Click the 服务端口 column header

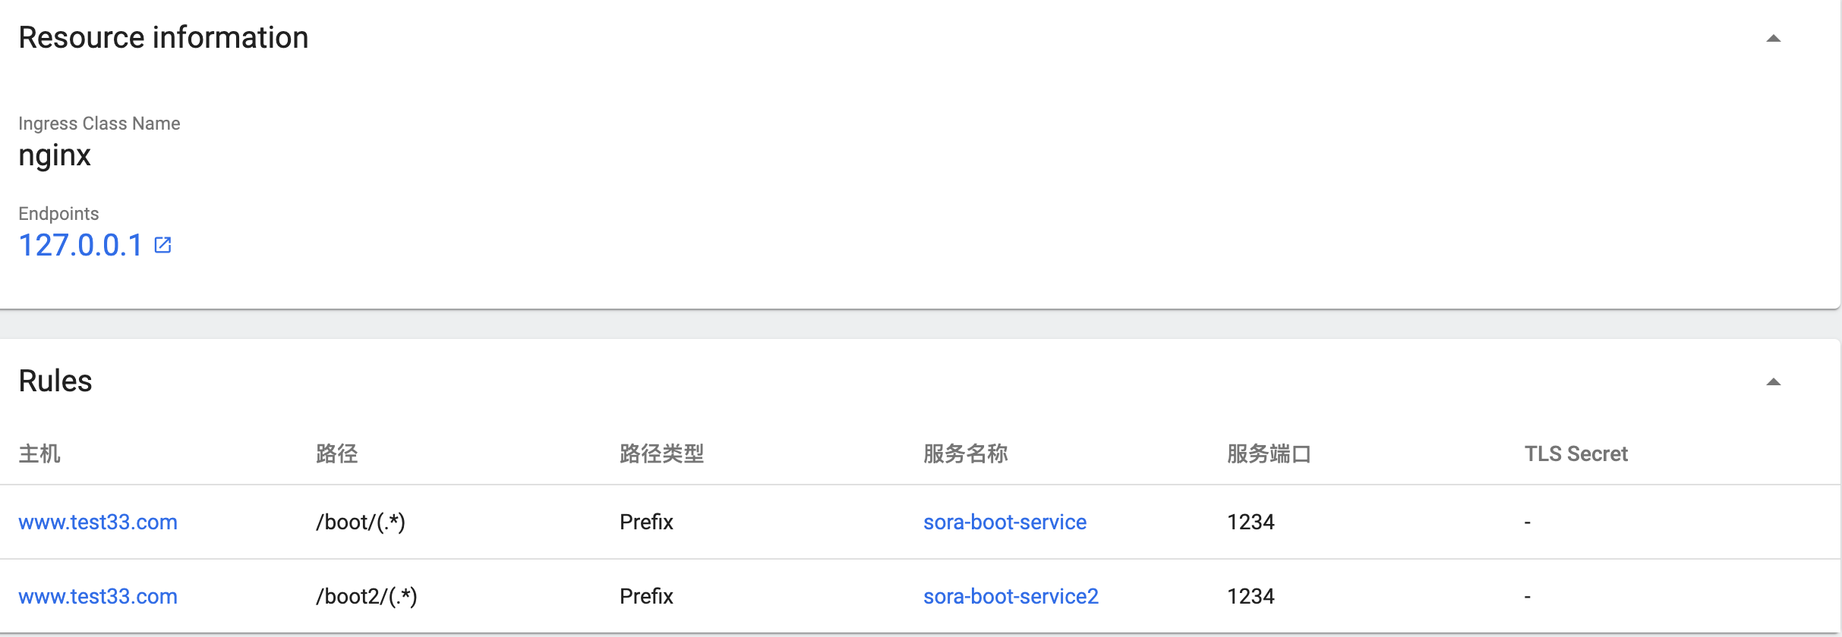(x=1269, y=453)
